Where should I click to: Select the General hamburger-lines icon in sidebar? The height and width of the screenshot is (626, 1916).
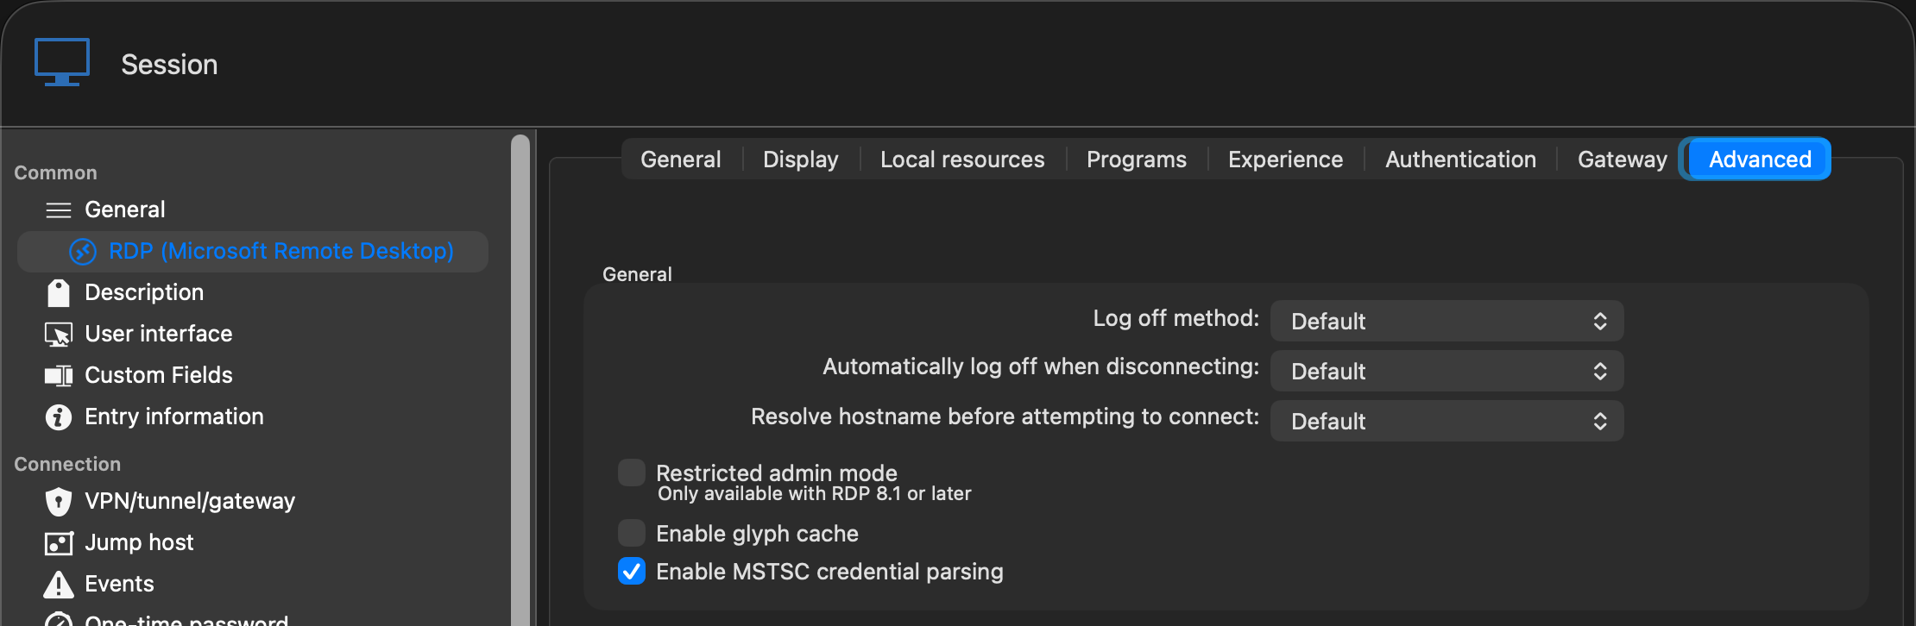tap(59, 210)
